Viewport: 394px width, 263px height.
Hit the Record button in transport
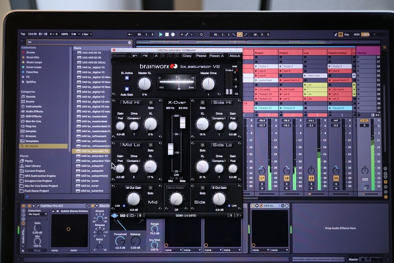pyautogui.click(x=174, y=35)
